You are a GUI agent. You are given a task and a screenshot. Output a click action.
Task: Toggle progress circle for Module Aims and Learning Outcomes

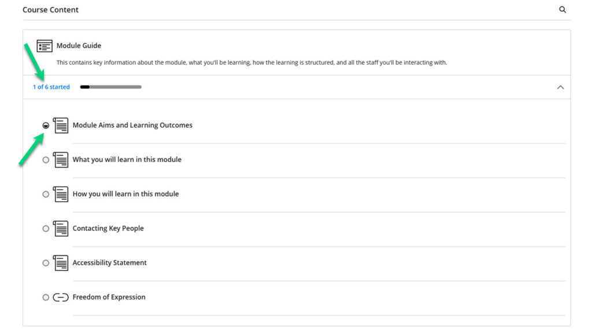[46, 125]
